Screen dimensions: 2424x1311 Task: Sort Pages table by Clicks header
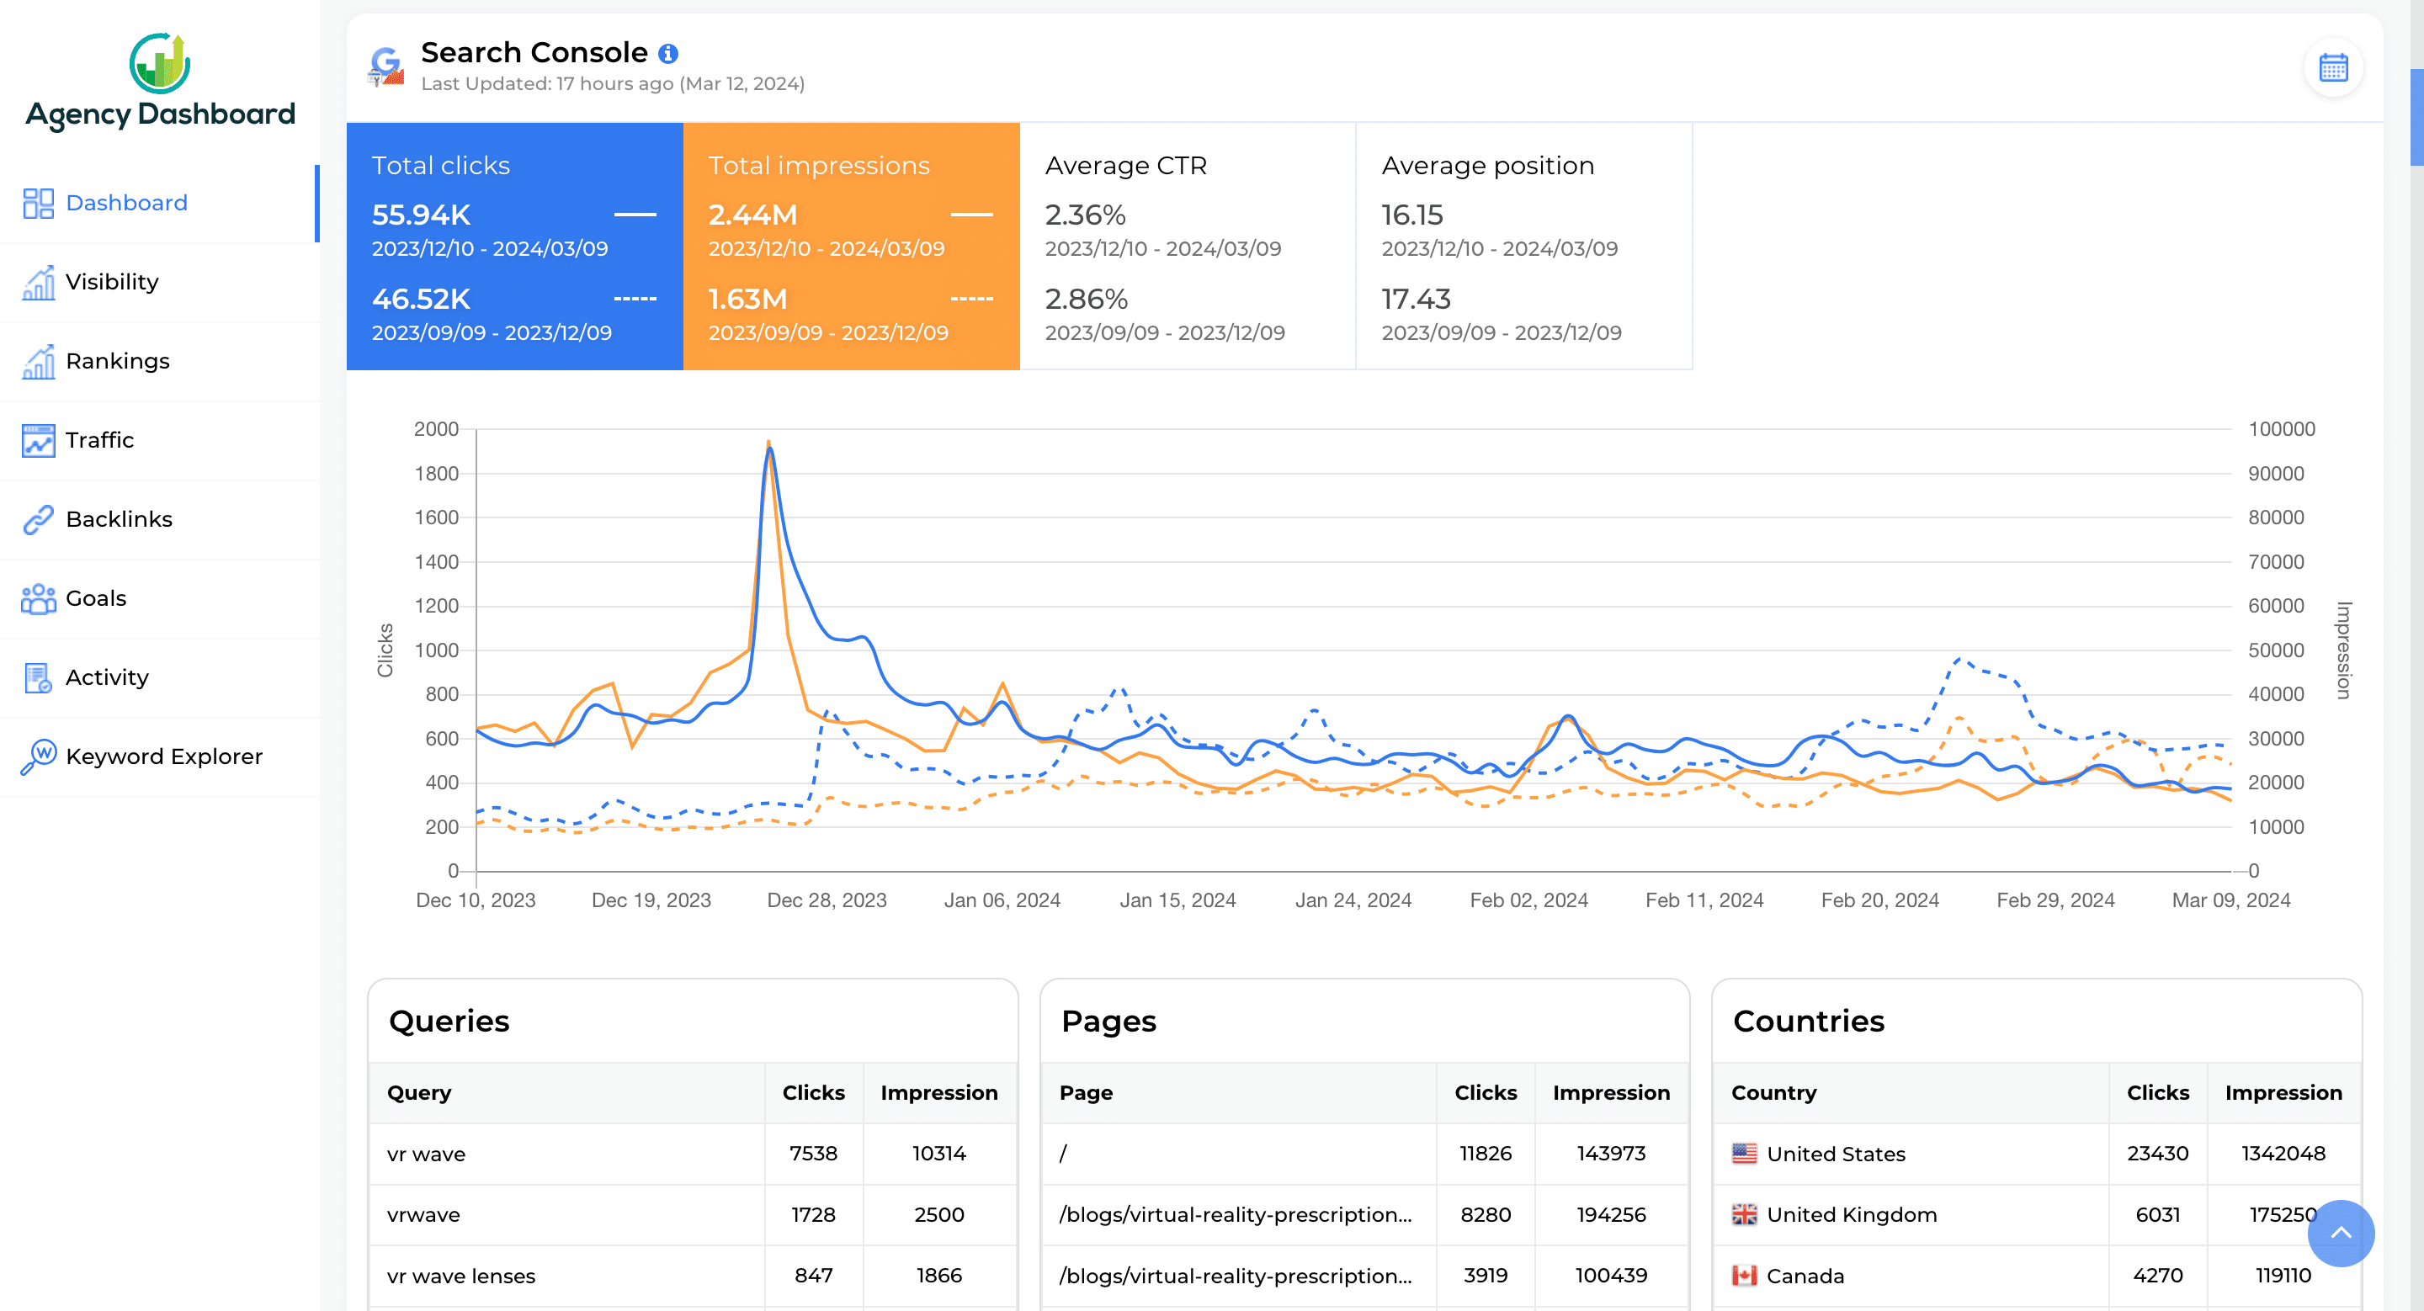pos(1485,1093)
